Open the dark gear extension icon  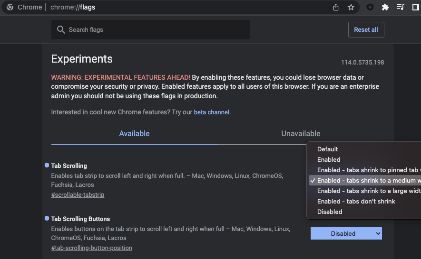(x=370, y=7)
